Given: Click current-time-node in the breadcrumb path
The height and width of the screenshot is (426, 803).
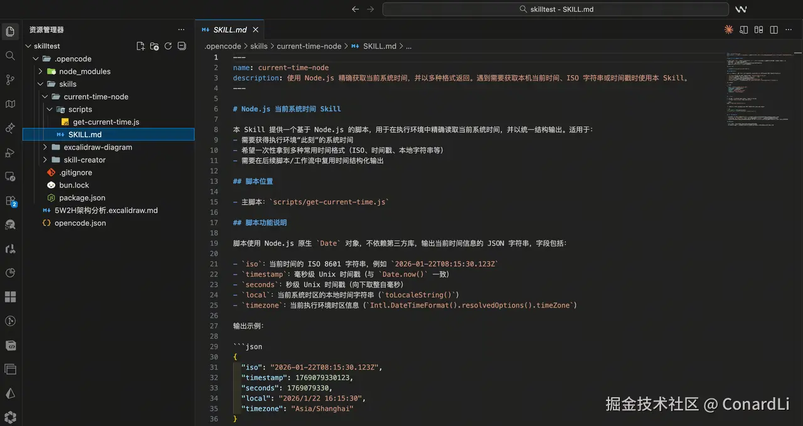Looking at the screenshot, I should coord(309,46).
